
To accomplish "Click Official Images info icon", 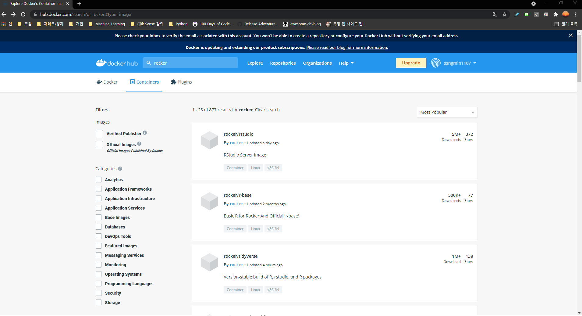I will click(x=139, y=144).
